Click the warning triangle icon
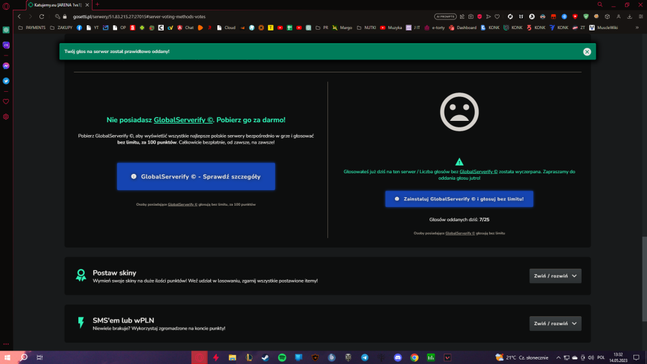This screenshot has height=364, width=647. [459, 162]
